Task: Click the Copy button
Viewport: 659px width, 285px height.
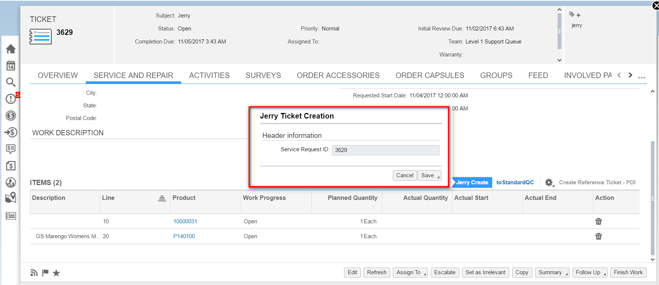Action: pyautogui.click(x=522, y=272)
